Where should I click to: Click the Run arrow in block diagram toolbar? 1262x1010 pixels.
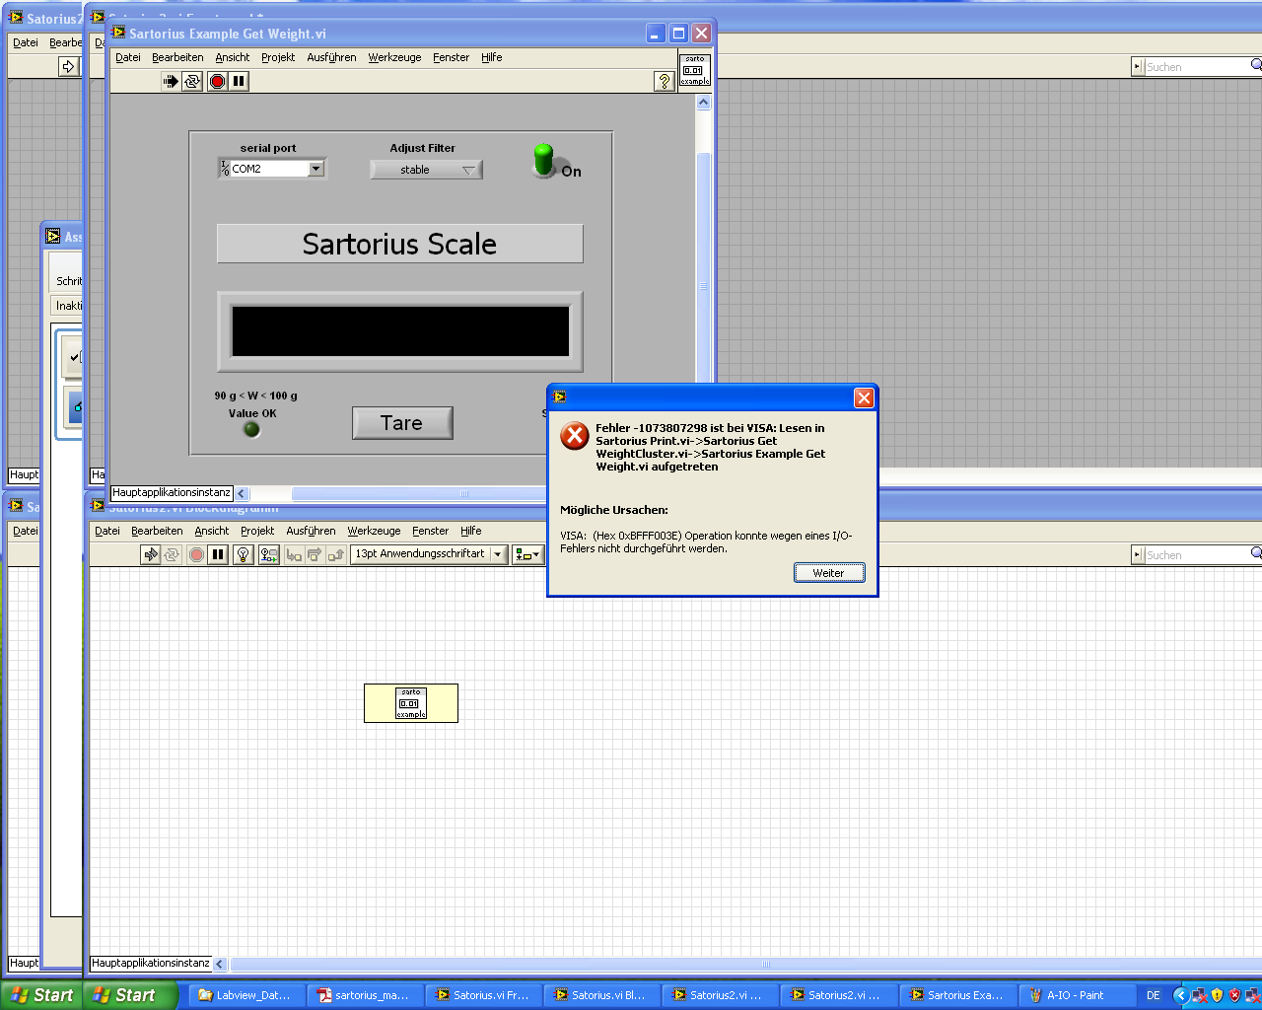click(150, 554)
